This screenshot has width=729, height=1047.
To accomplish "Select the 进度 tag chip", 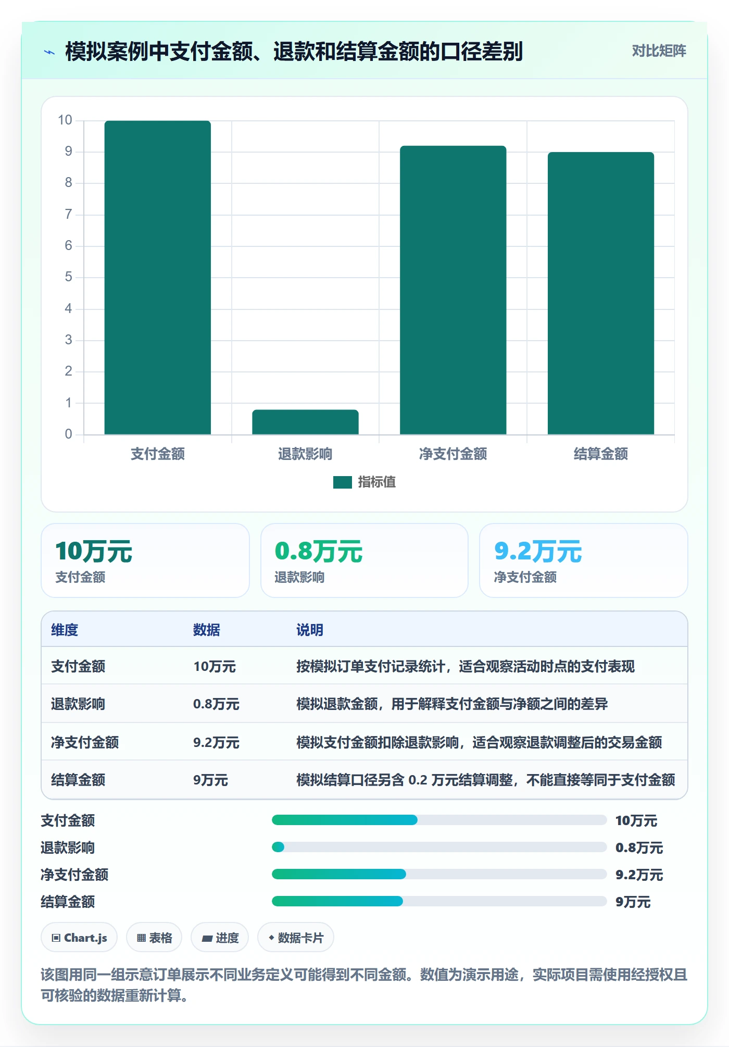I will point(220,938).
